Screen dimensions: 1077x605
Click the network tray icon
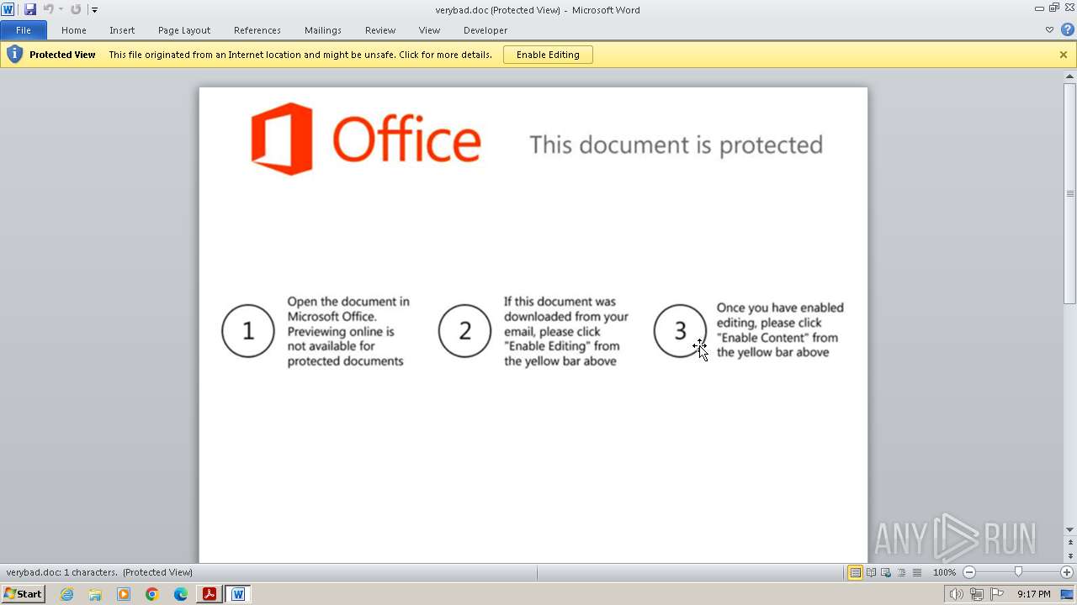pos(977,594)
